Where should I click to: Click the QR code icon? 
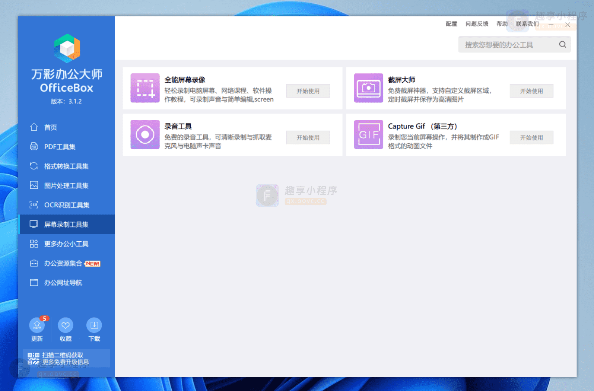tap(33, 359)
